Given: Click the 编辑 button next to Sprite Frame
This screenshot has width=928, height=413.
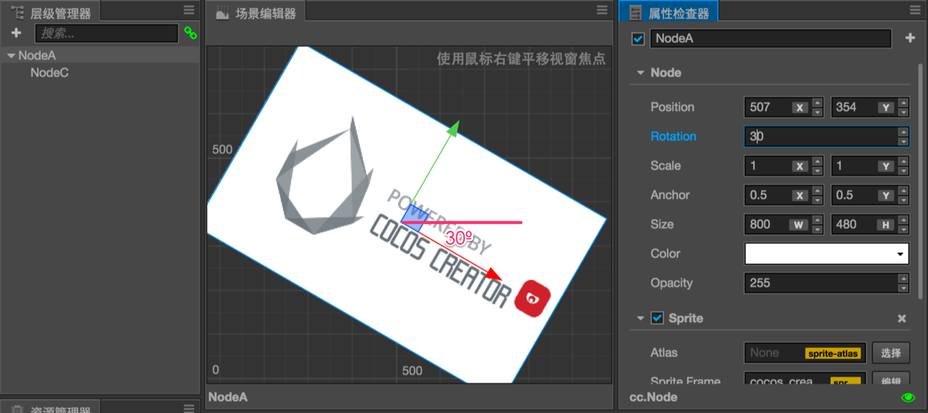Looking at the screenshot, I should click(891, 380).
